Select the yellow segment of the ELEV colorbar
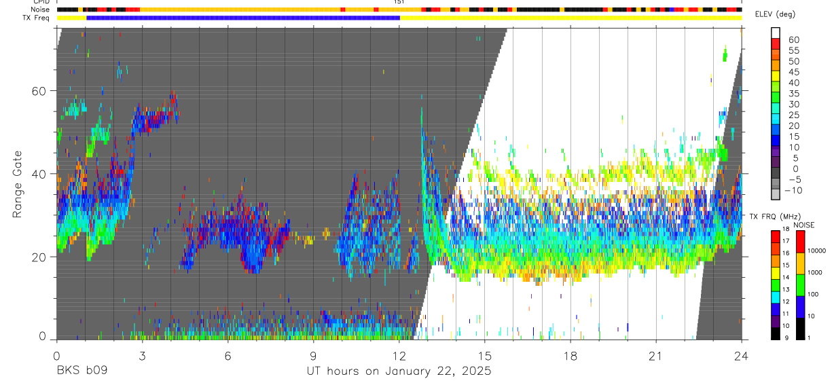Viewport: 834px width, 385px height. 776,76
